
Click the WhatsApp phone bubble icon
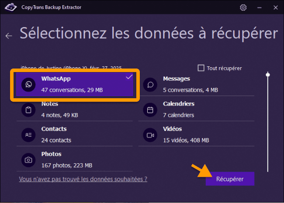(x=28, y=85)
